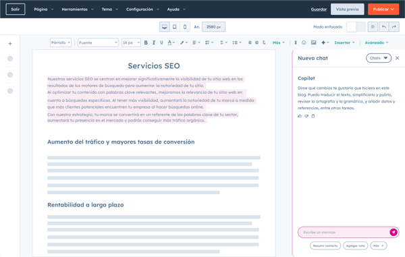Click Agregar nota suggestion
The height and width of the screenshot is (257, 405).
[x=356, y=246]
